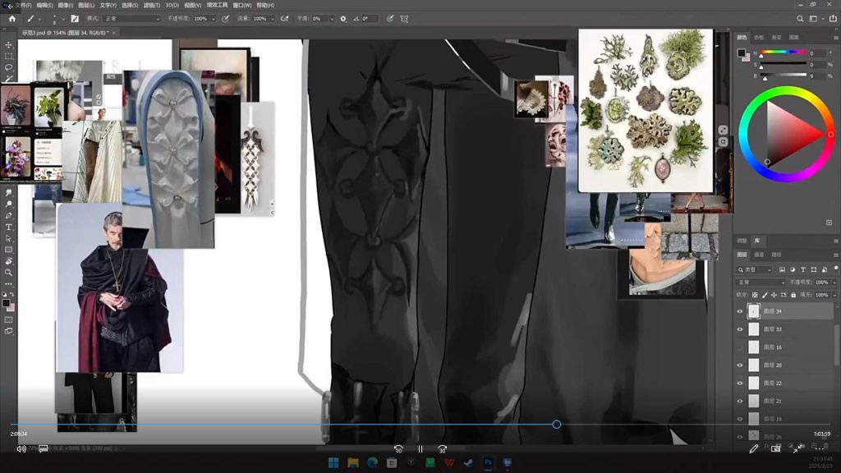Select the Horizontal Type tool
This screenshot has height=473, width=841.
9,227
